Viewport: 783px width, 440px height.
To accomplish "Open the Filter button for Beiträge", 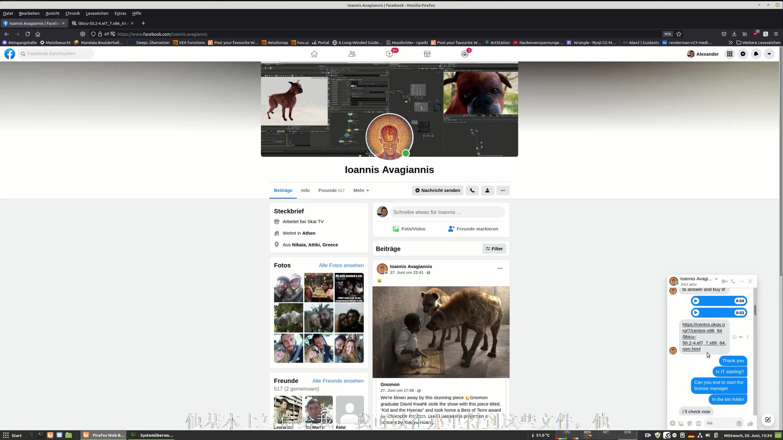I will [494, 249].
